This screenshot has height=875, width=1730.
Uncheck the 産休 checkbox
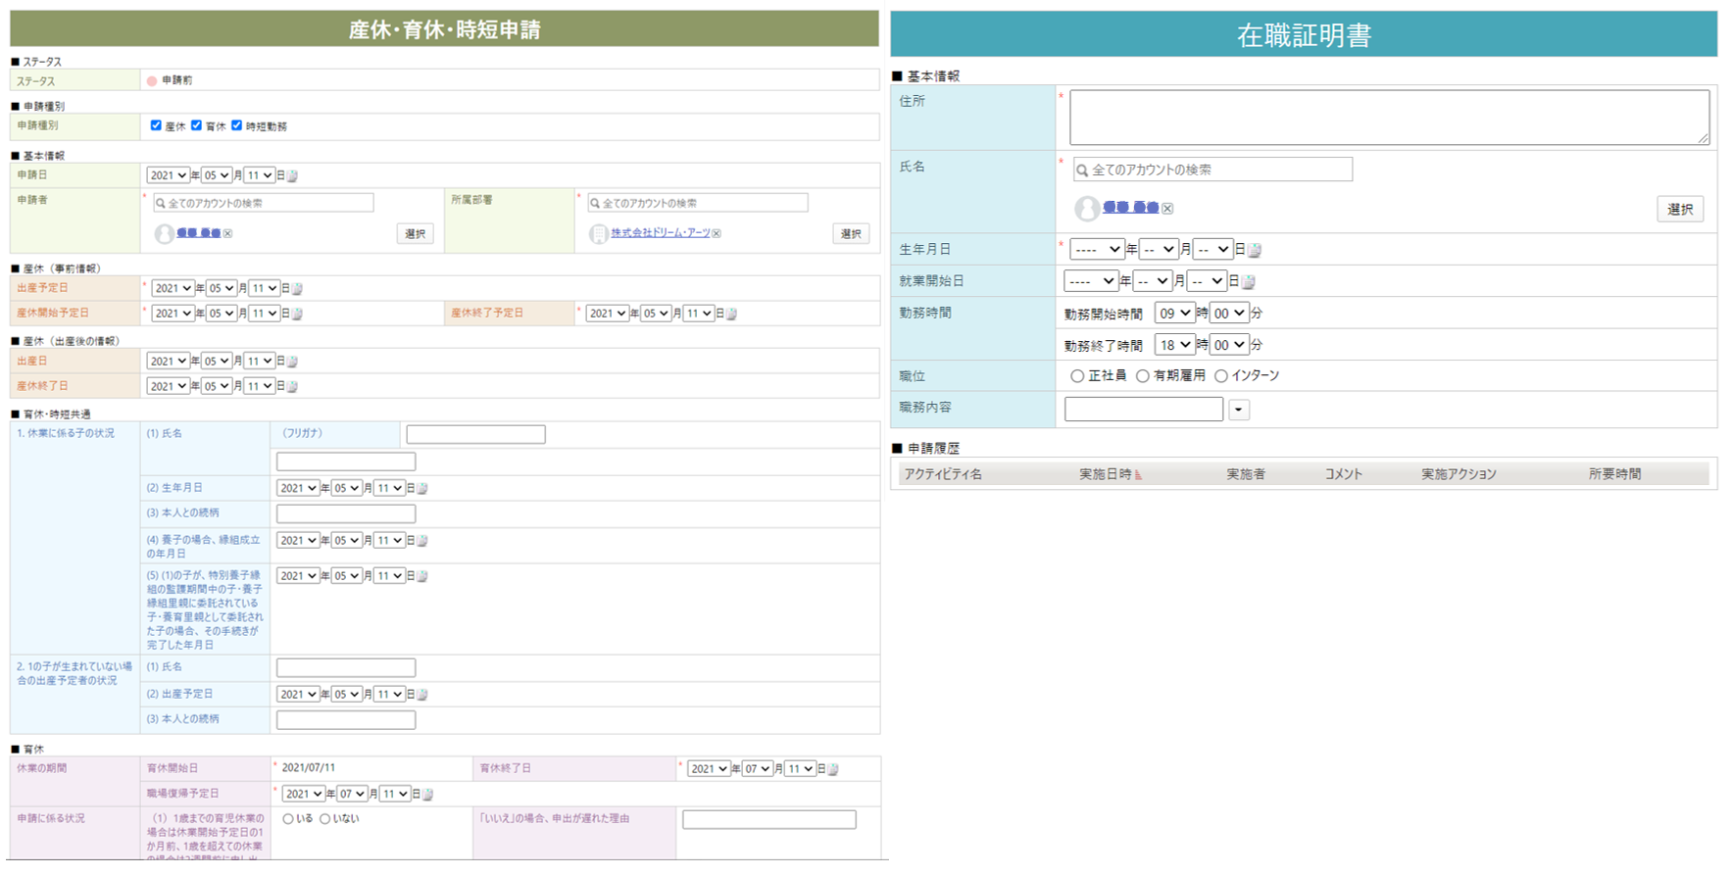point(156,125)
